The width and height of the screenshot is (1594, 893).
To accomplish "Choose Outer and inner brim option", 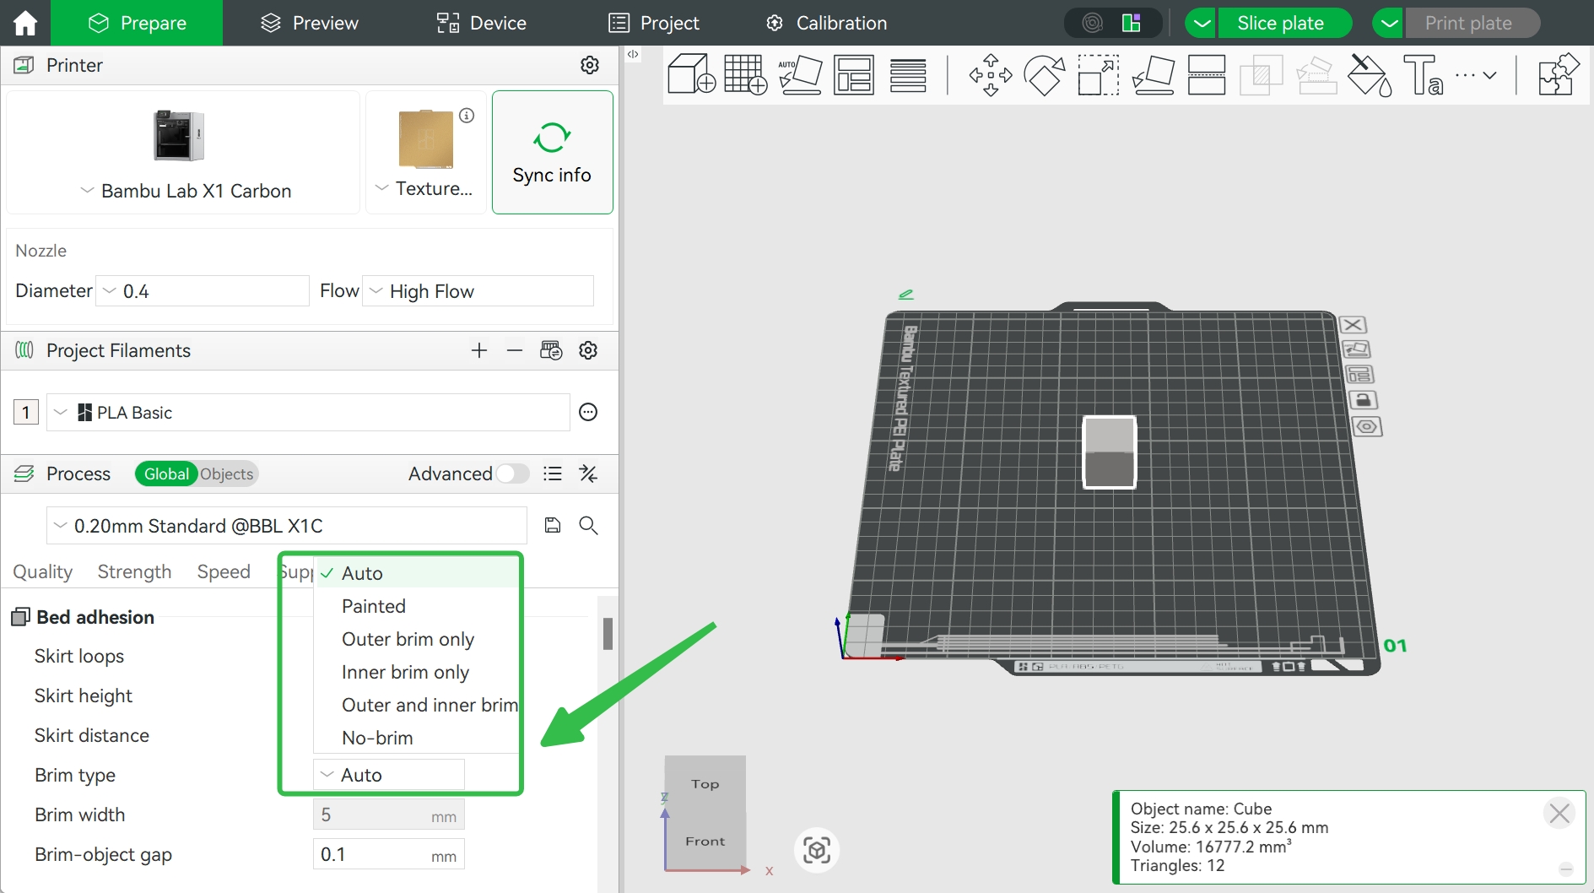I will (416, 705).
